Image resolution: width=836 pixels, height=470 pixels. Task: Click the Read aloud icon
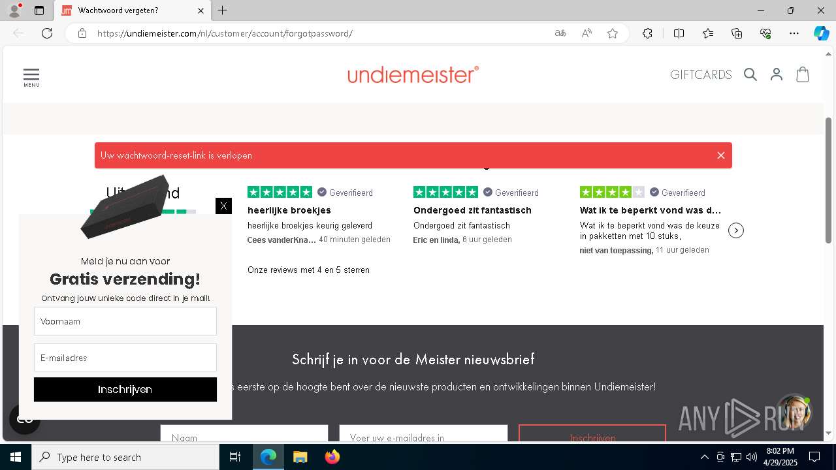[x=587, y=33]
